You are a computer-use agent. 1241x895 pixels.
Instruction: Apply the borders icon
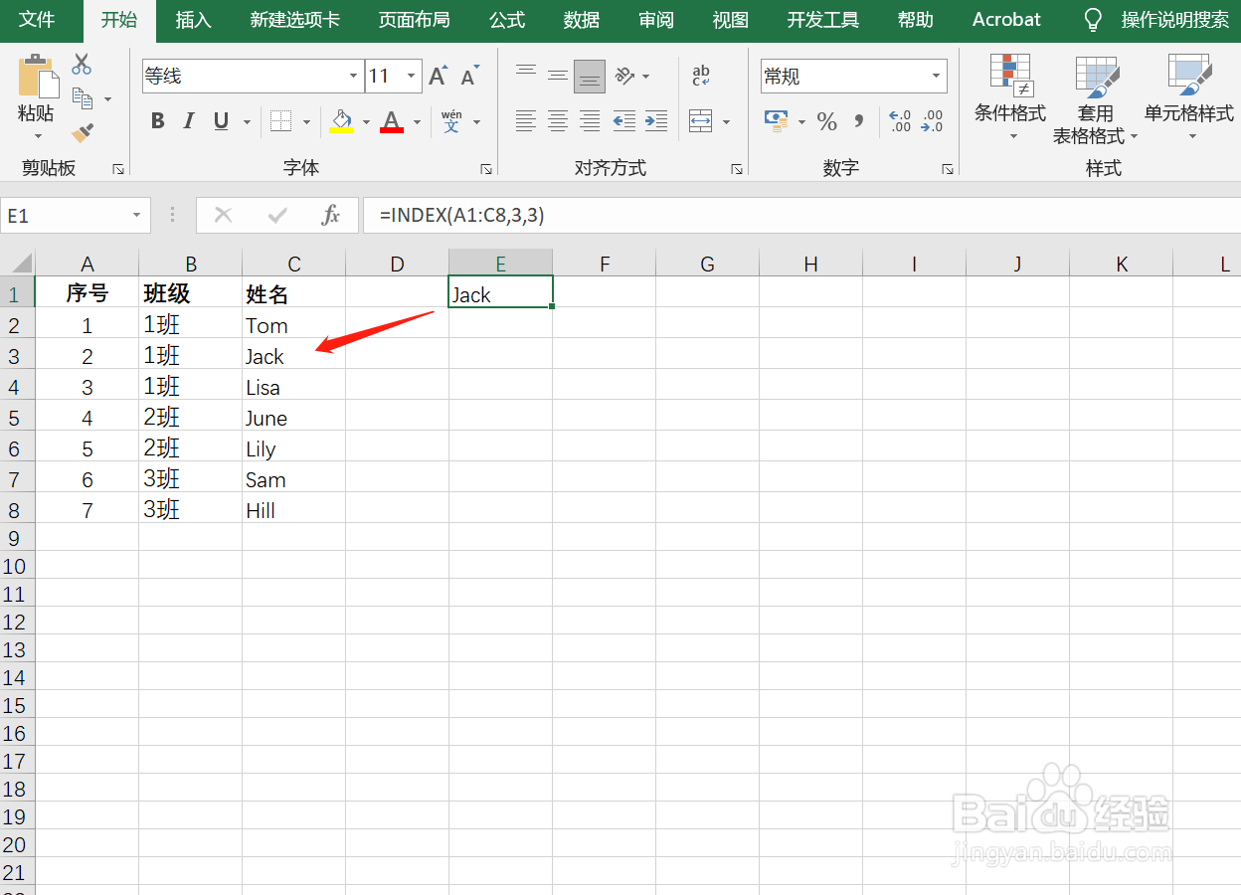281,121
